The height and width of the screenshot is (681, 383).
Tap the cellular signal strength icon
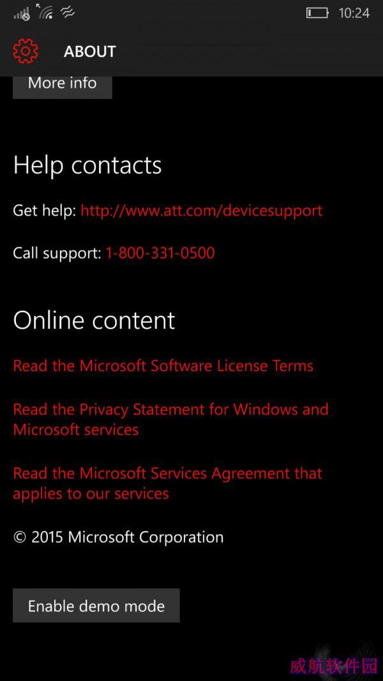point(21,15)
